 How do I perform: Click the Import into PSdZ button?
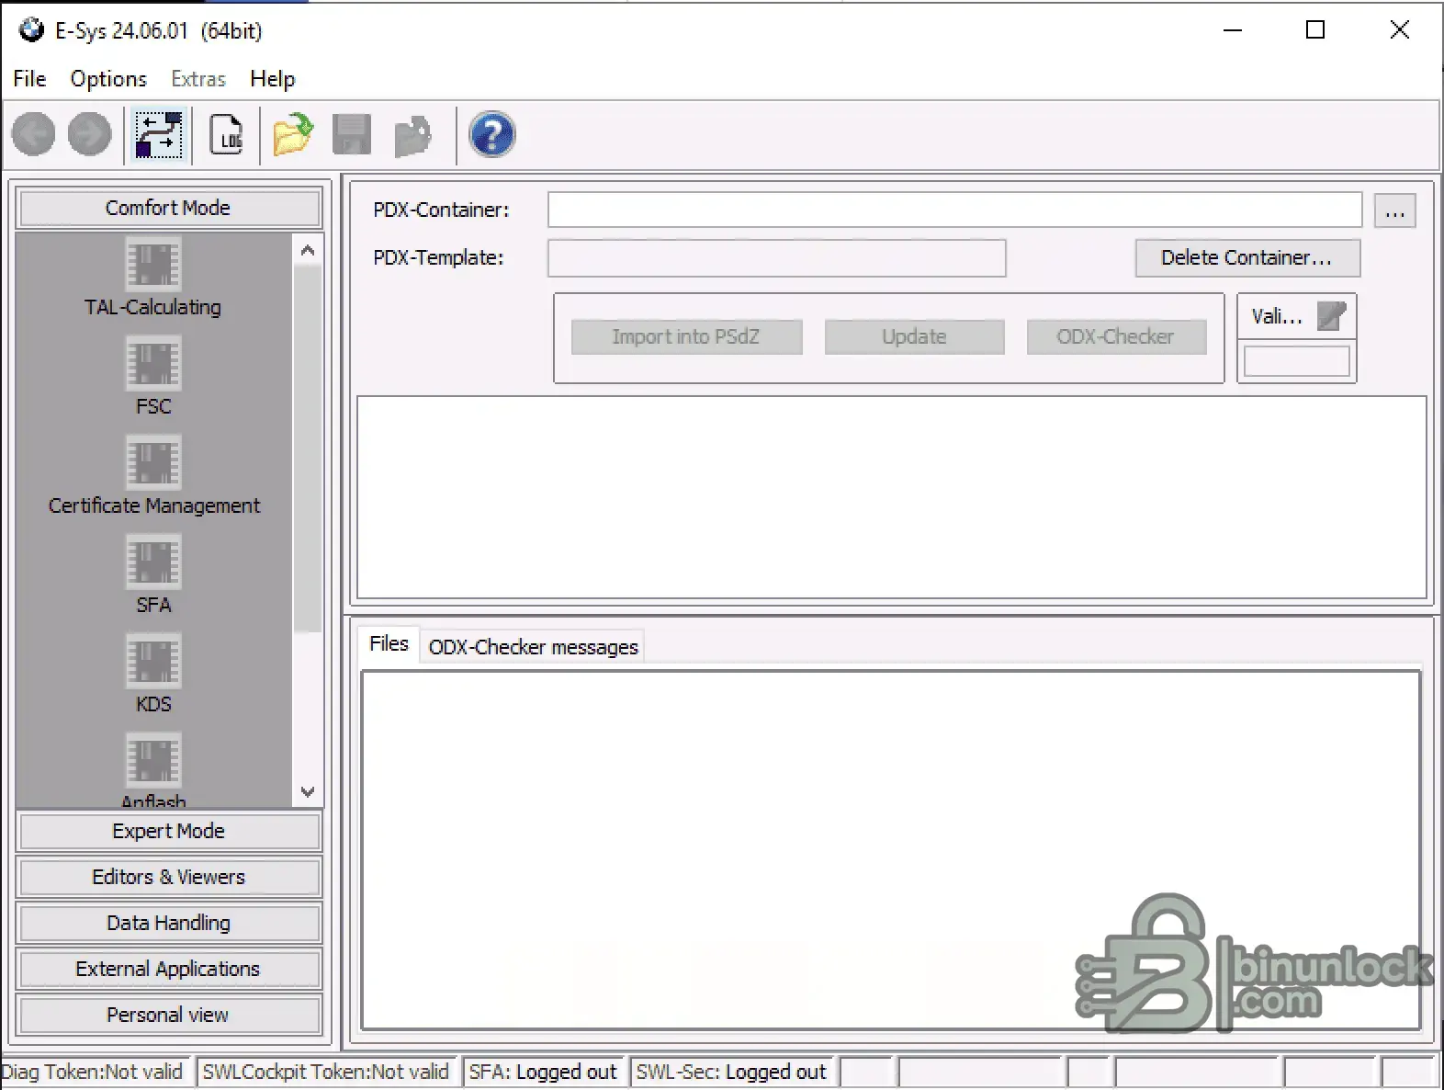point(686,337)
